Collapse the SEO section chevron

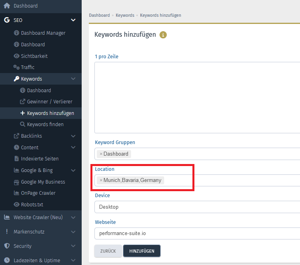click(x=73, y=20)
